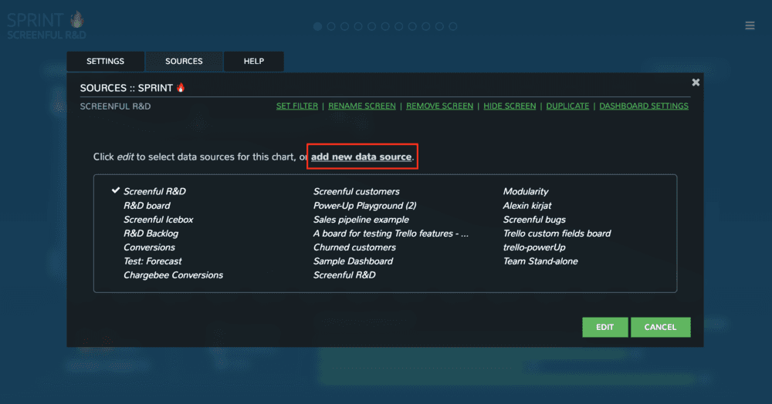
Task: Select the R&D Backlog source
Action: (x=151, y=234)
